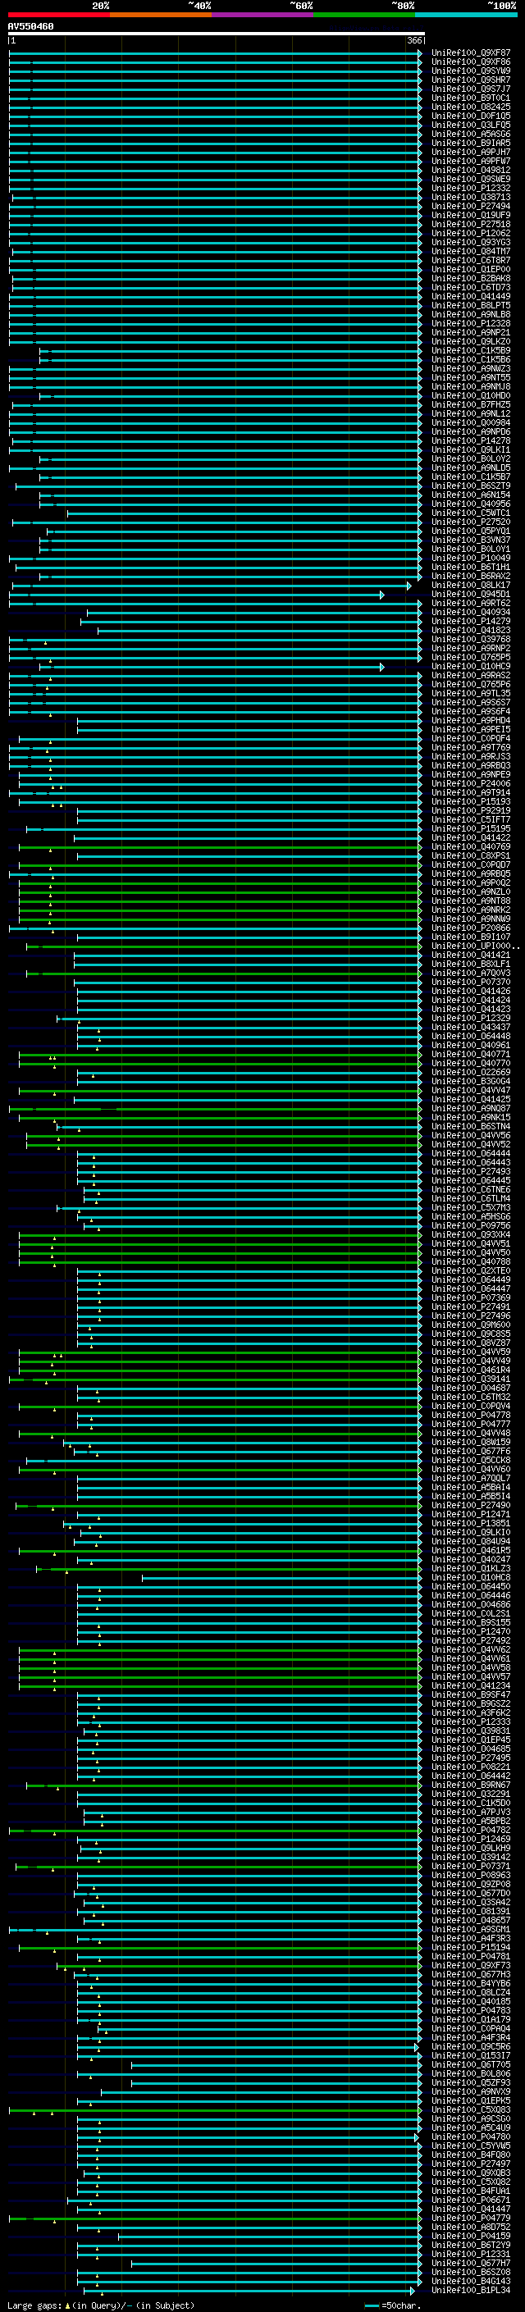
Task: Click the purple ~60% identity legend segment
Action: point(262,15)
